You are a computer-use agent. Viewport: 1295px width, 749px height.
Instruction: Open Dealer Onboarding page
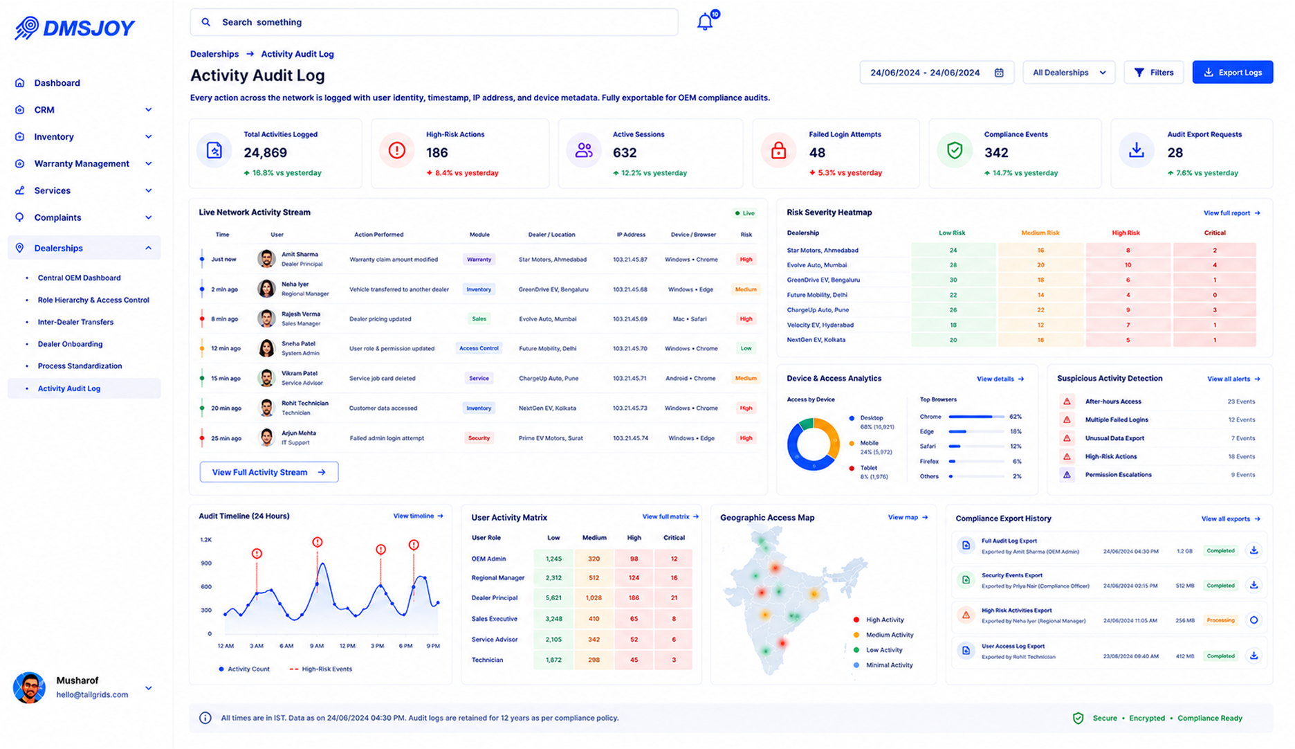pos(70,344)
